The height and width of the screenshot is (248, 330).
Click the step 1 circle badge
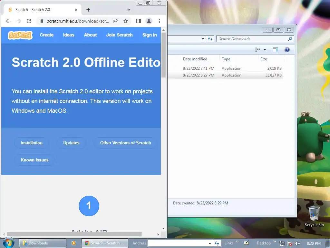click(x=89, y=206)
